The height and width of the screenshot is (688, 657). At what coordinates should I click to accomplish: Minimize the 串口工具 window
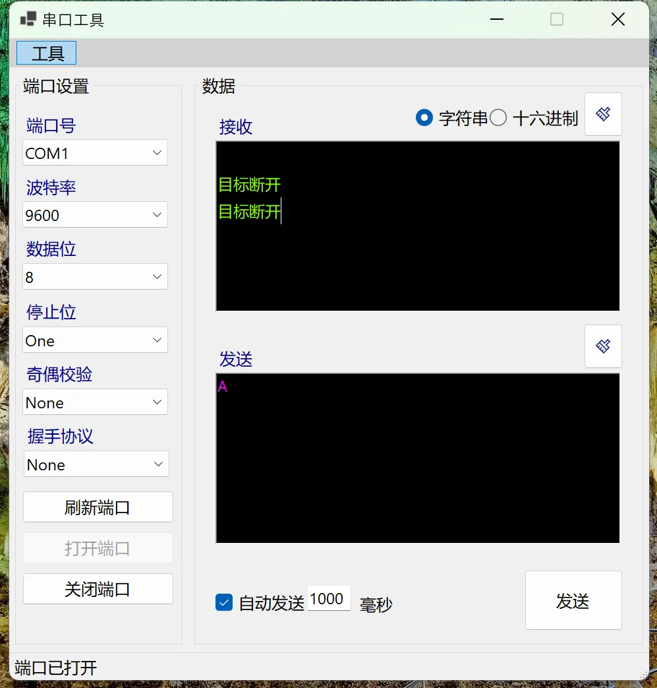coord(497,19)
